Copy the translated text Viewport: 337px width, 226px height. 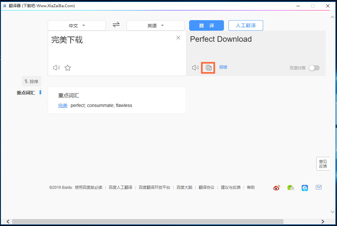tap(208, 68)
